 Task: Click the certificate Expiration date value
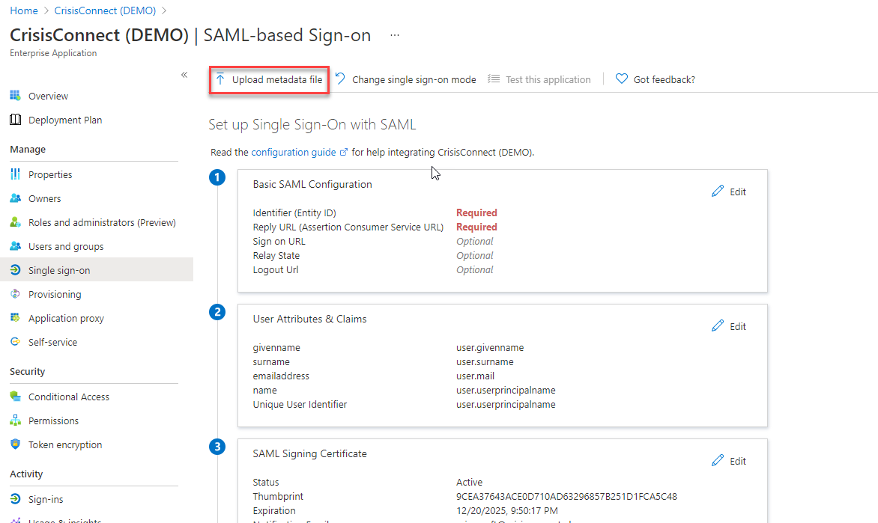[506, 511]
